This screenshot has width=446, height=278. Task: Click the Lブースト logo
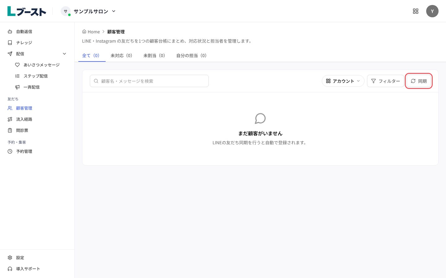pos(27,11)
